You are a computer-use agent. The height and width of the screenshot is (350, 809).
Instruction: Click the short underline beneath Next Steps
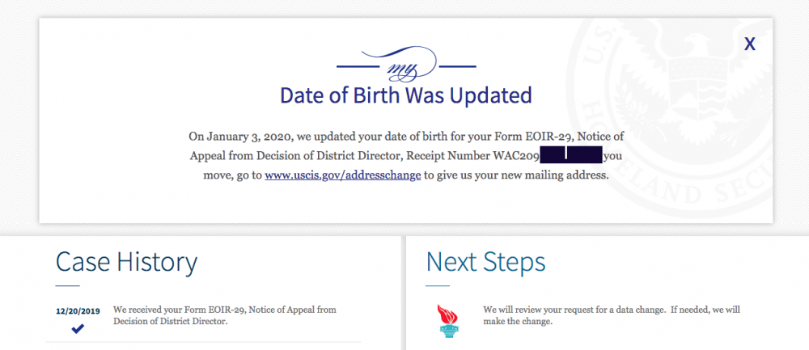pos(438,285)
